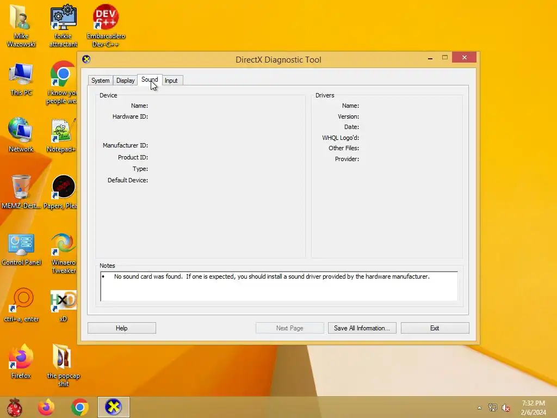This screenshot has width=557, height=418.
Task: Click Save All Information button
Action: [362, 328]
